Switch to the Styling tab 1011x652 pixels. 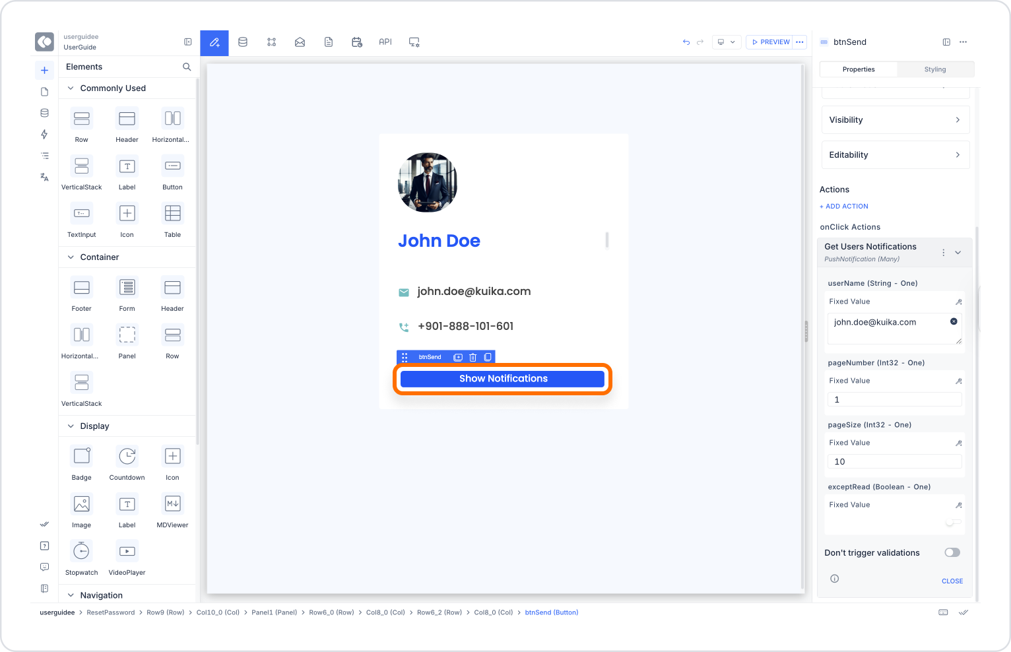pyautogui.click(x=935, y=69)
